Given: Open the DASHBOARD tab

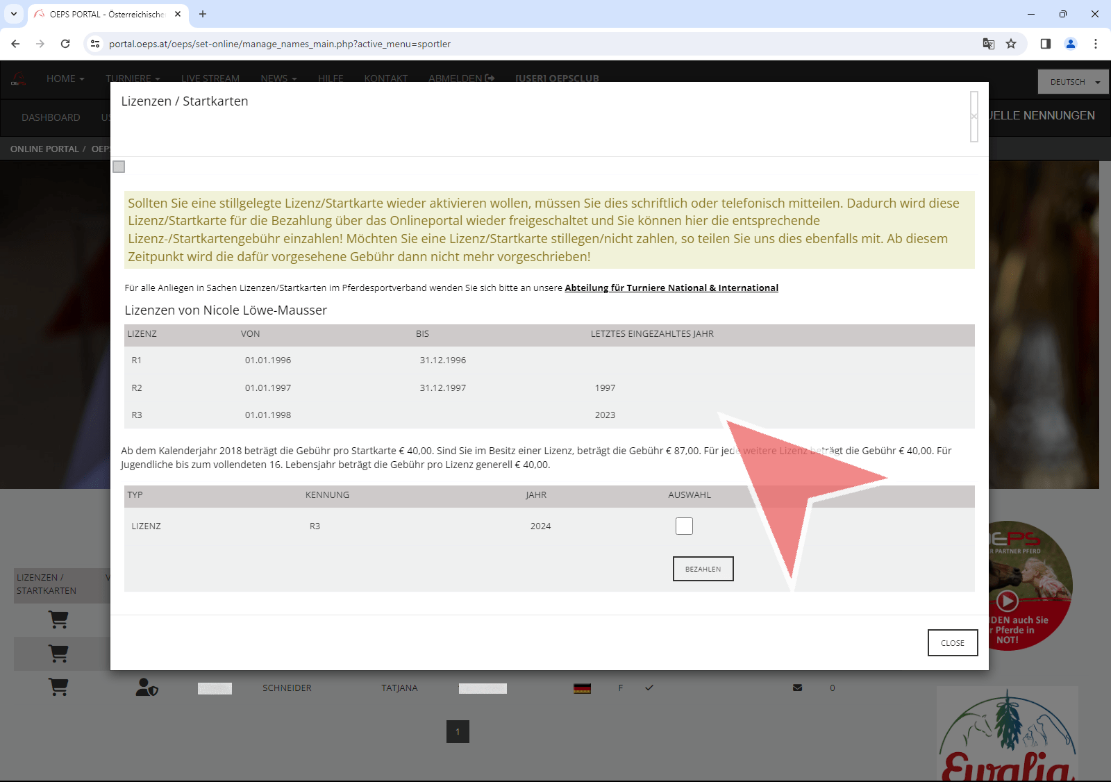Looking at the screenshot, I should [x=51, y=117].
